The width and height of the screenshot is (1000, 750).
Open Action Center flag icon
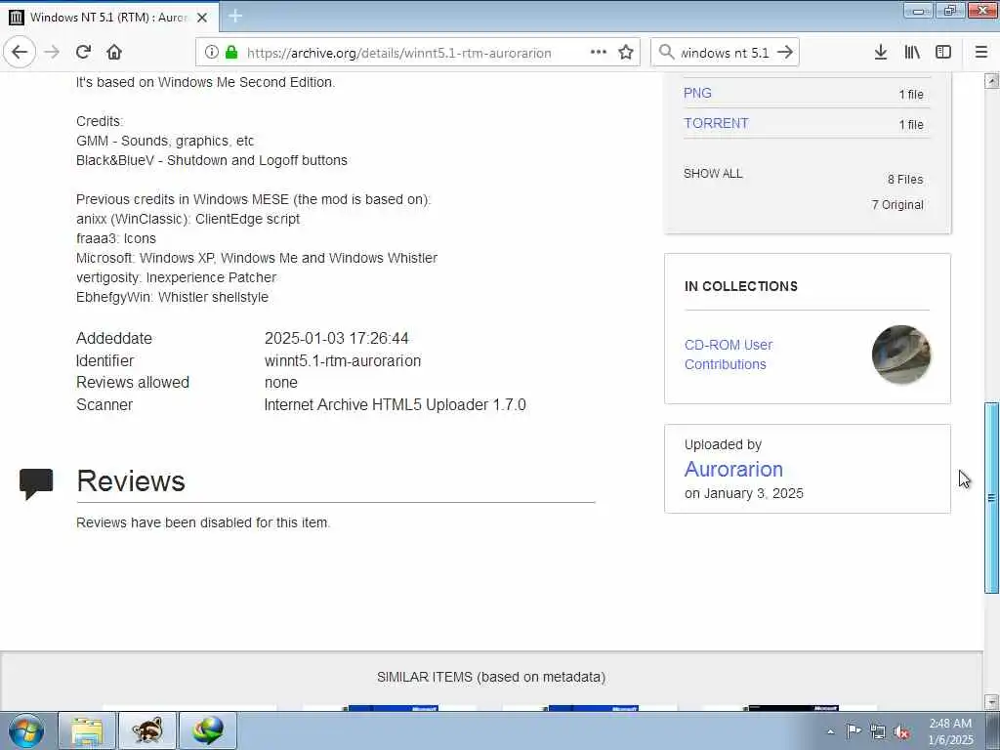(854, 731)
